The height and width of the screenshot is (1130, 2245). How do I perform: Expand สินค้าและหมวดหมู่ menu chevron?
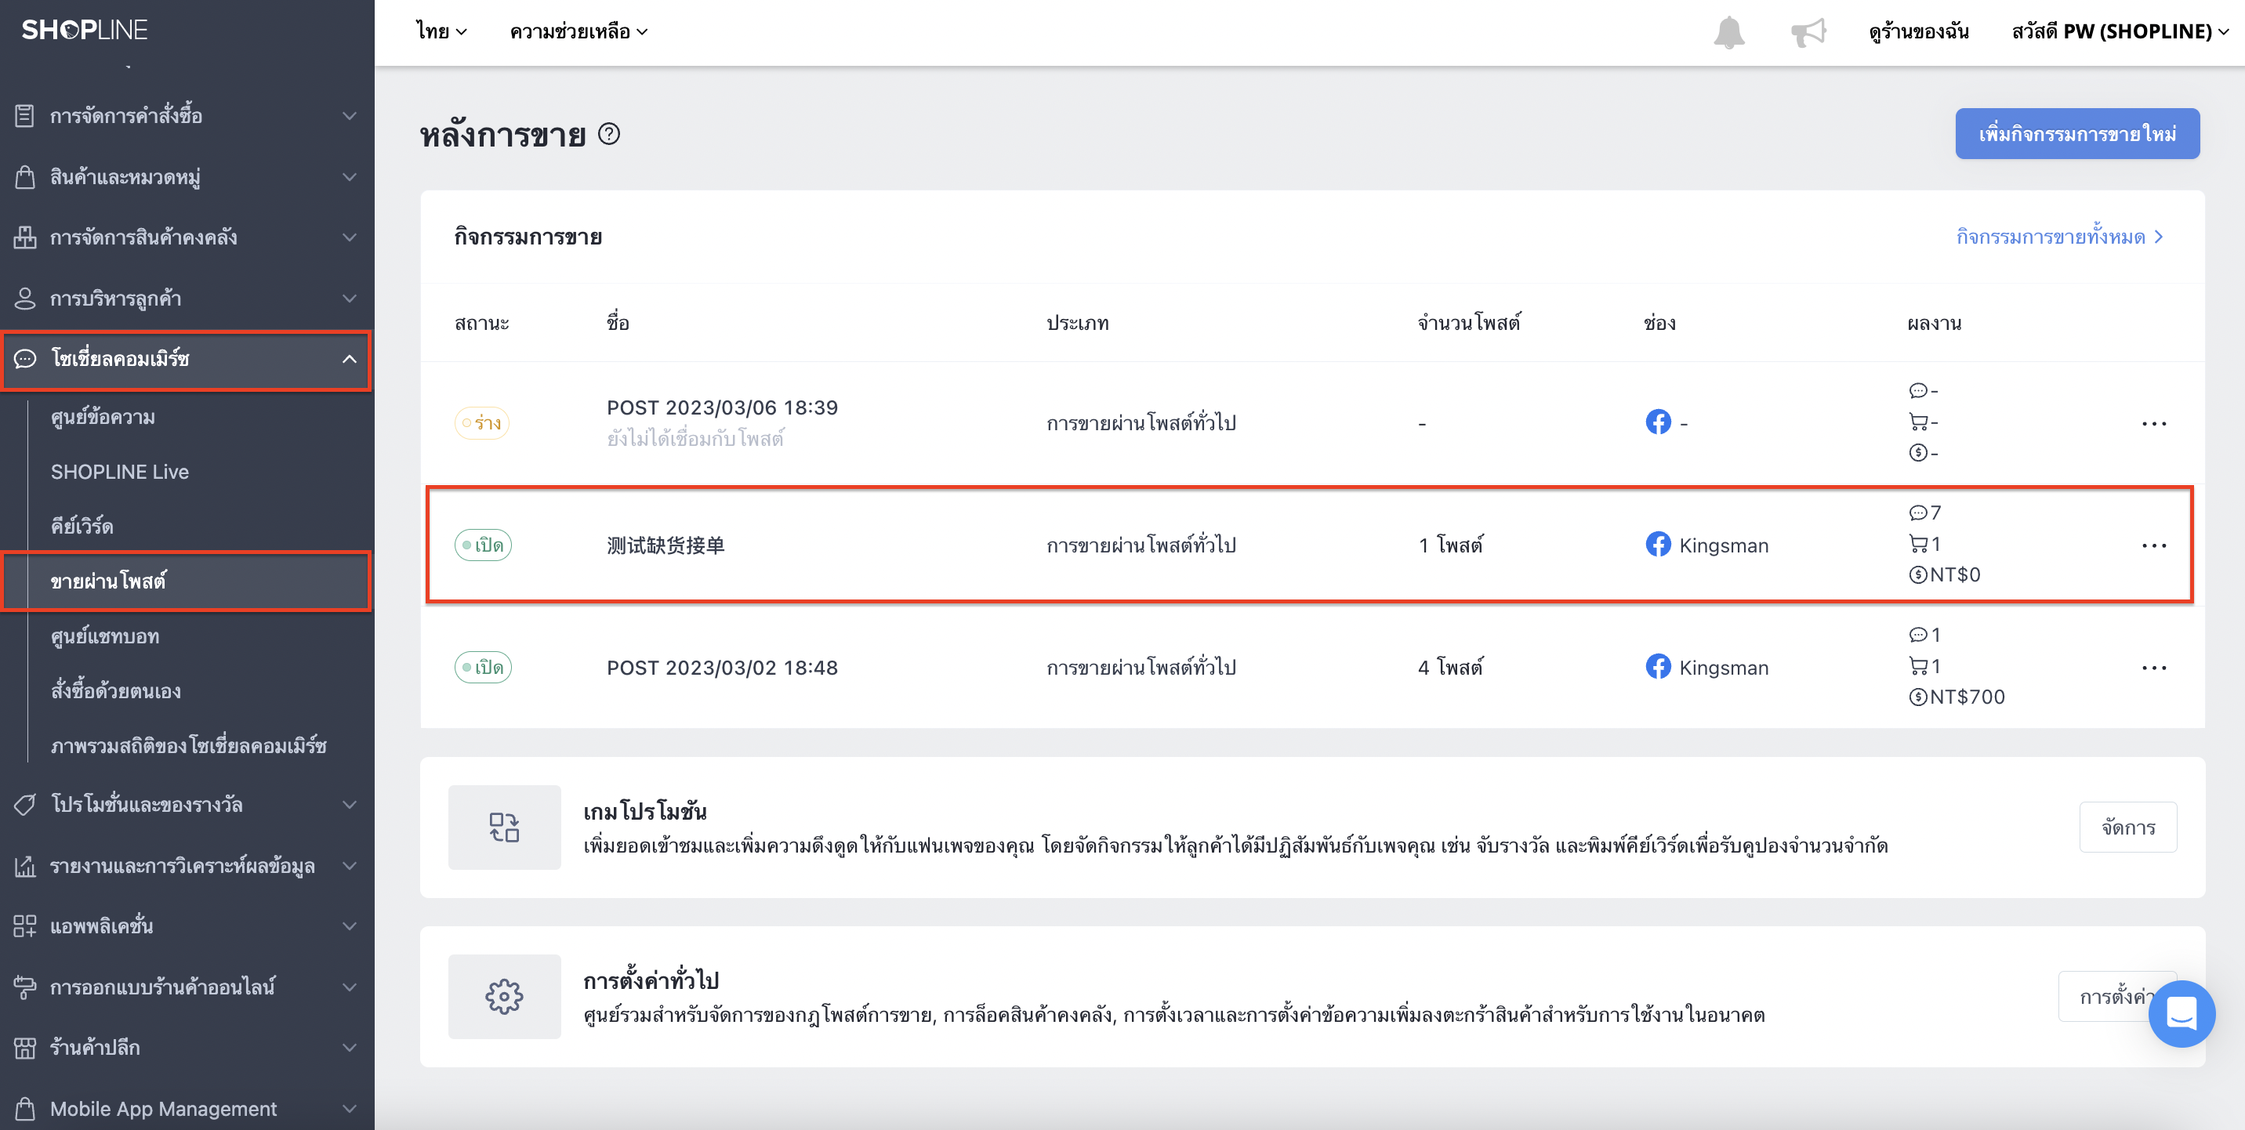350,177
